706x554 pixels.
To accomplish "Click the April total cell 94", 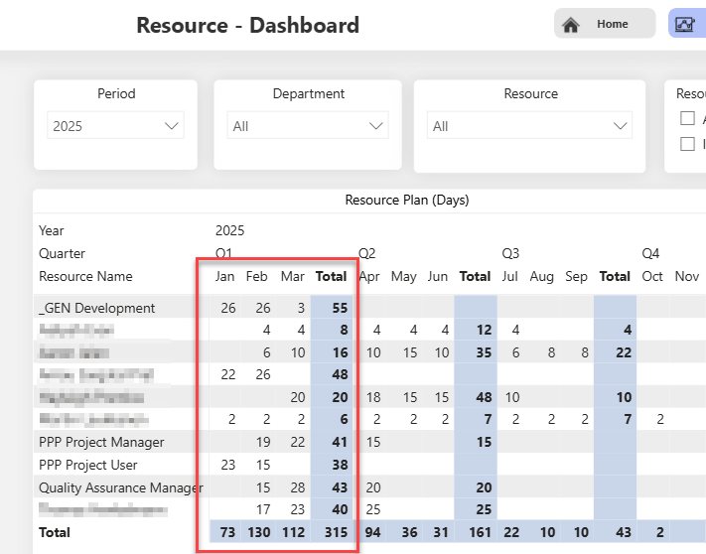I will [x=372, y=532].
